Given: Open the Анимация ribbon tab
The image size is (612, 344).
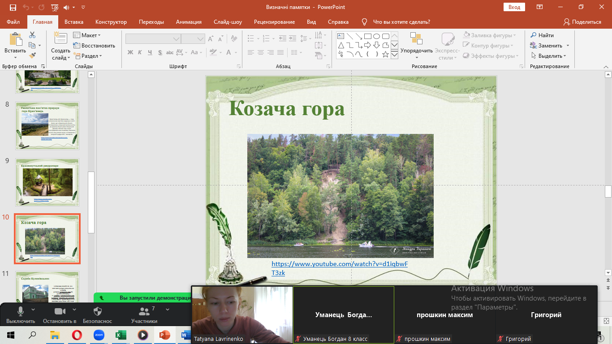Looking at the screenshot, I should click(x=189, y=22).
